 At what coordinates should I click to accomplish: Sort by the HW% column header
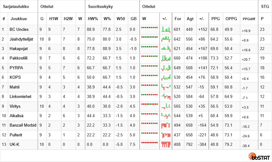click(93, 19)
